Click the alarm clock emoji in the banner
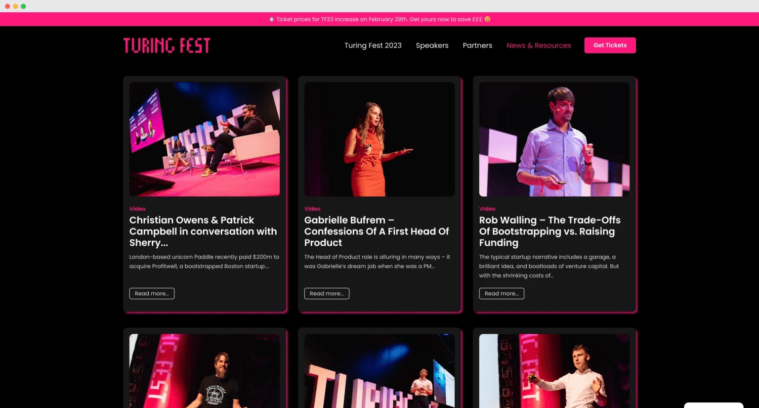The height and width of the screenshot is (408, 759). [x=271, y=19]
